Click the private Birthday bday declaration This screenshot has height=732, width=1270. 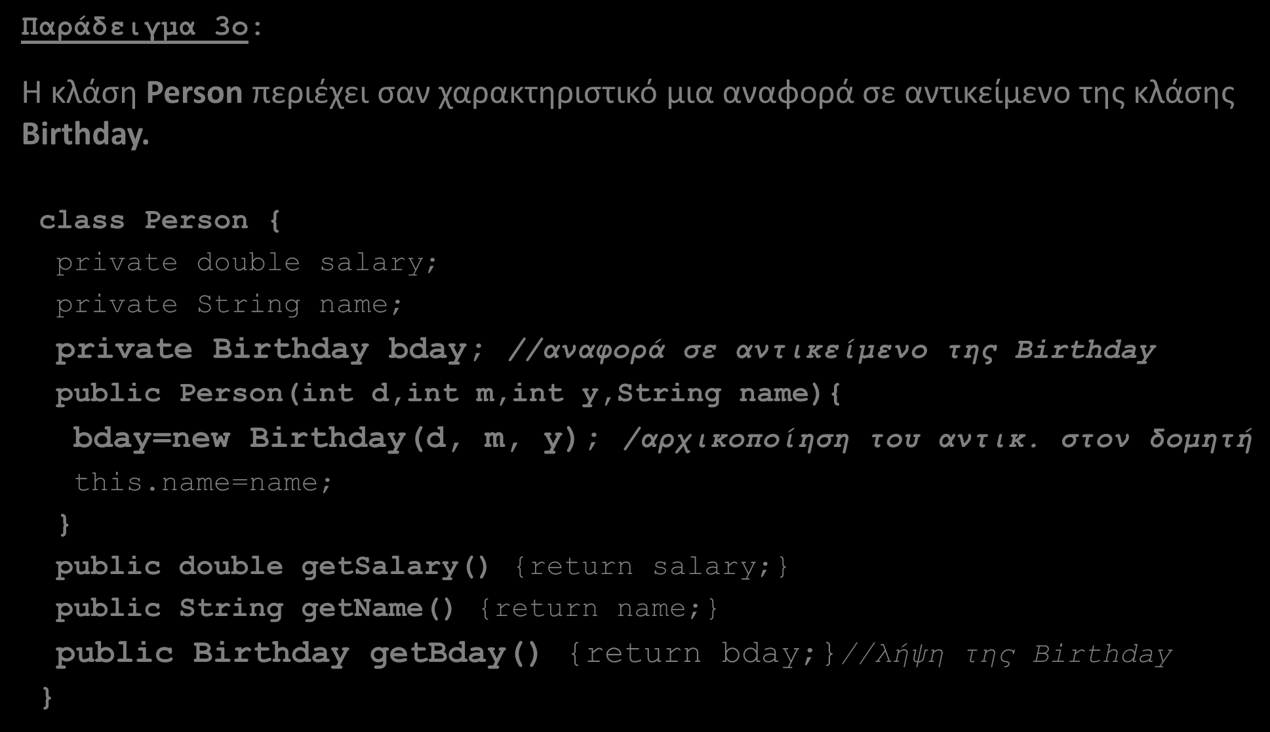click(x=269, y=349)
